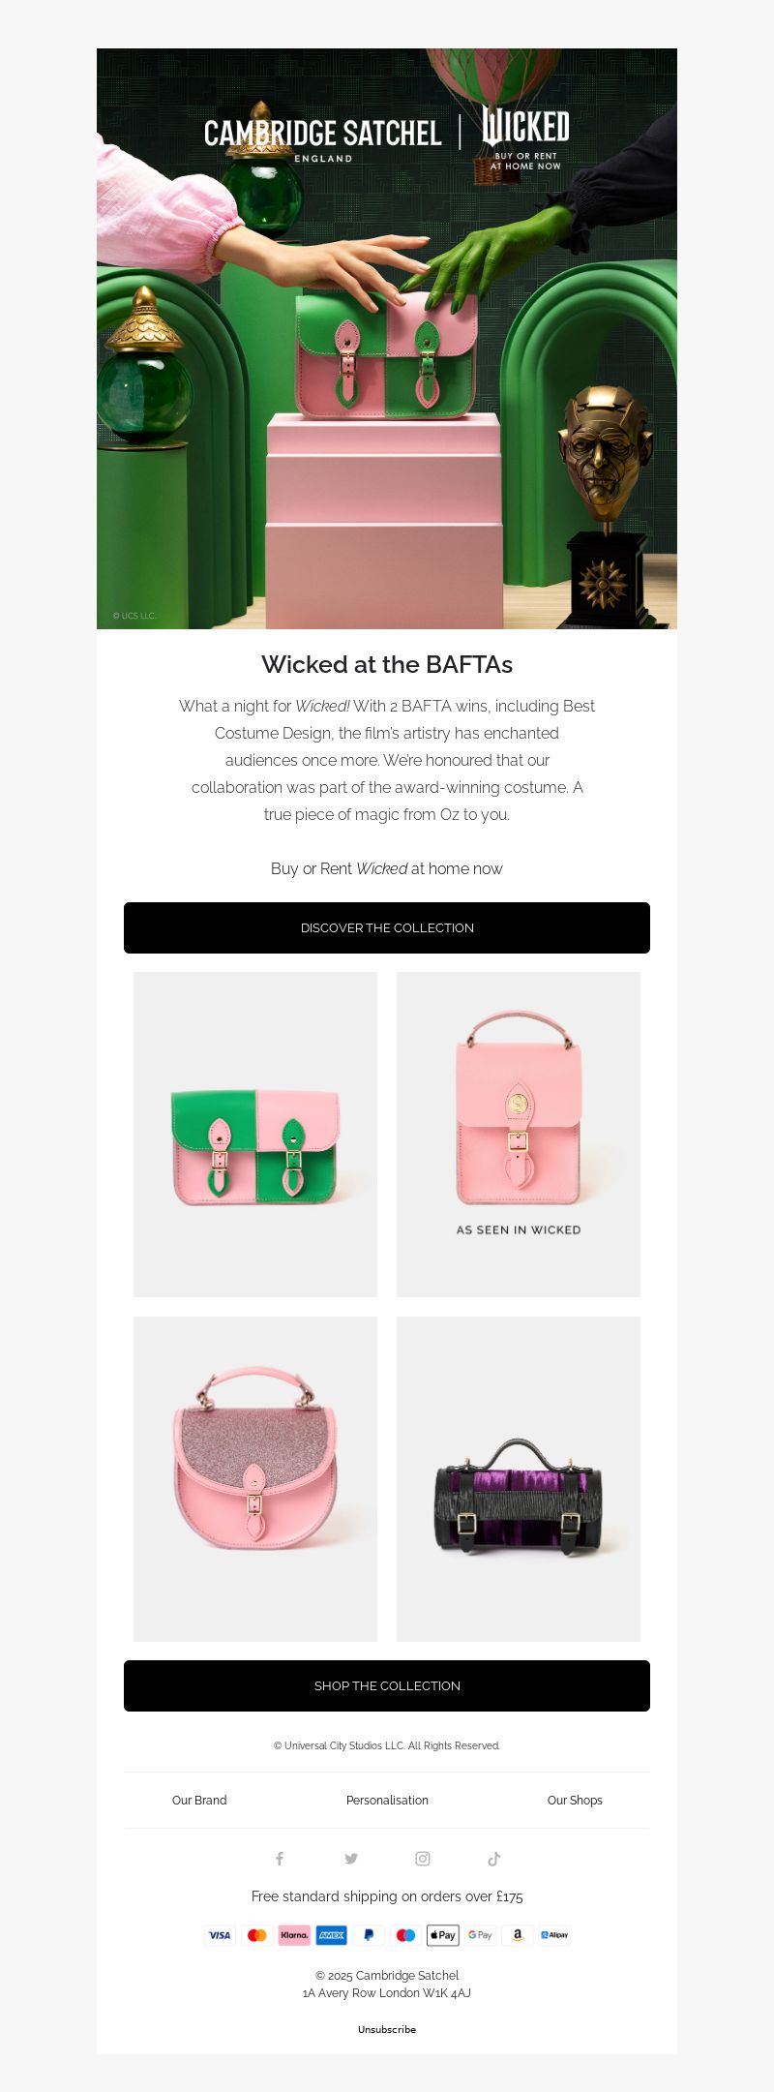Open the Facebook social icon
Image resolution: width=774 pixels, height=2092 pixels.
(x=280, y=1859)
